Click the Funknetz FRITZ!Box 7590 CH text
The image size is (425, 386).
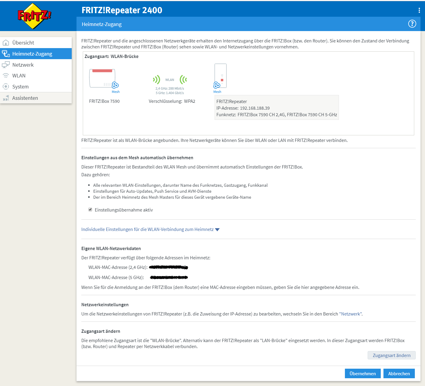point(277,115)
